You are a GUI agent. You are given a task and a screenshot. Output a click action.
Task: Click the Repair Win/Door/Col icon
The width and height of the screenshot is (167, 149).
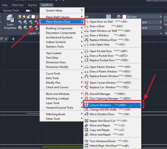(86, 121)
